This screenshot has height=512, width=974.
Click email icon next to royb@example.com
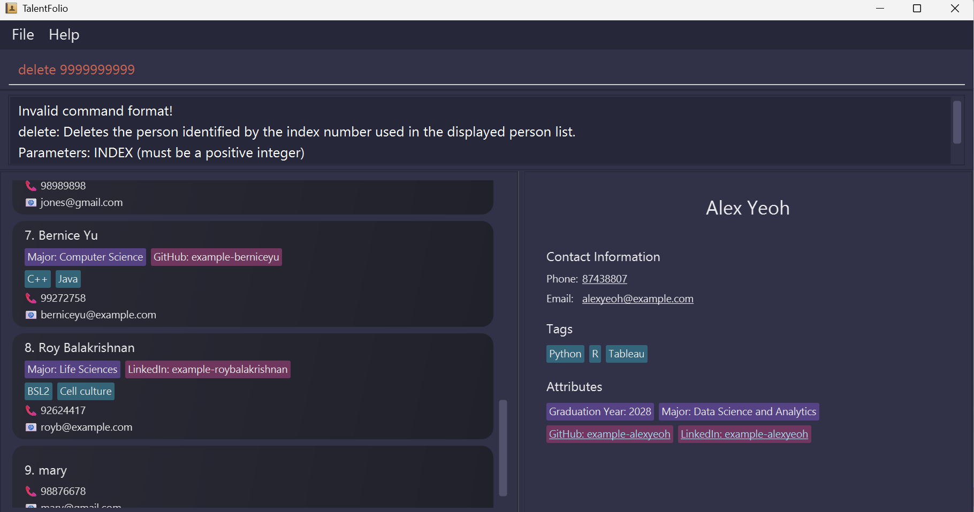click(31, 427)
